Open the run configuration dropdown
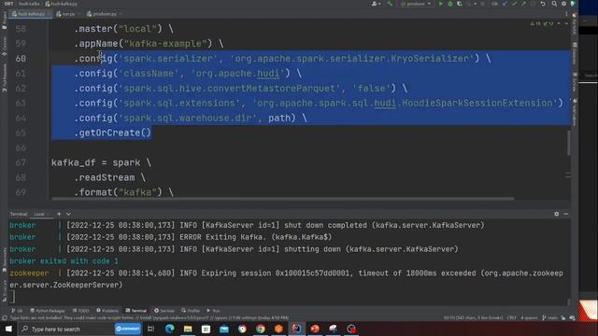Screen dimensions: 598x336 416,4
